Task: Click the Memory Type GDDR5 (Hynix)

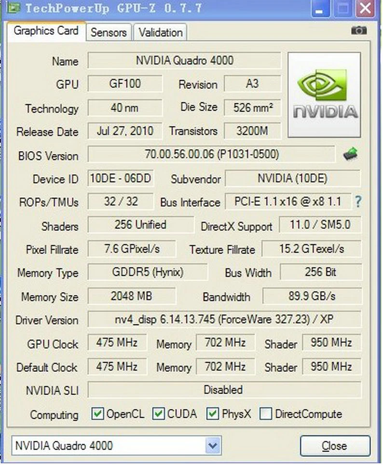Action: click(148, 272)
